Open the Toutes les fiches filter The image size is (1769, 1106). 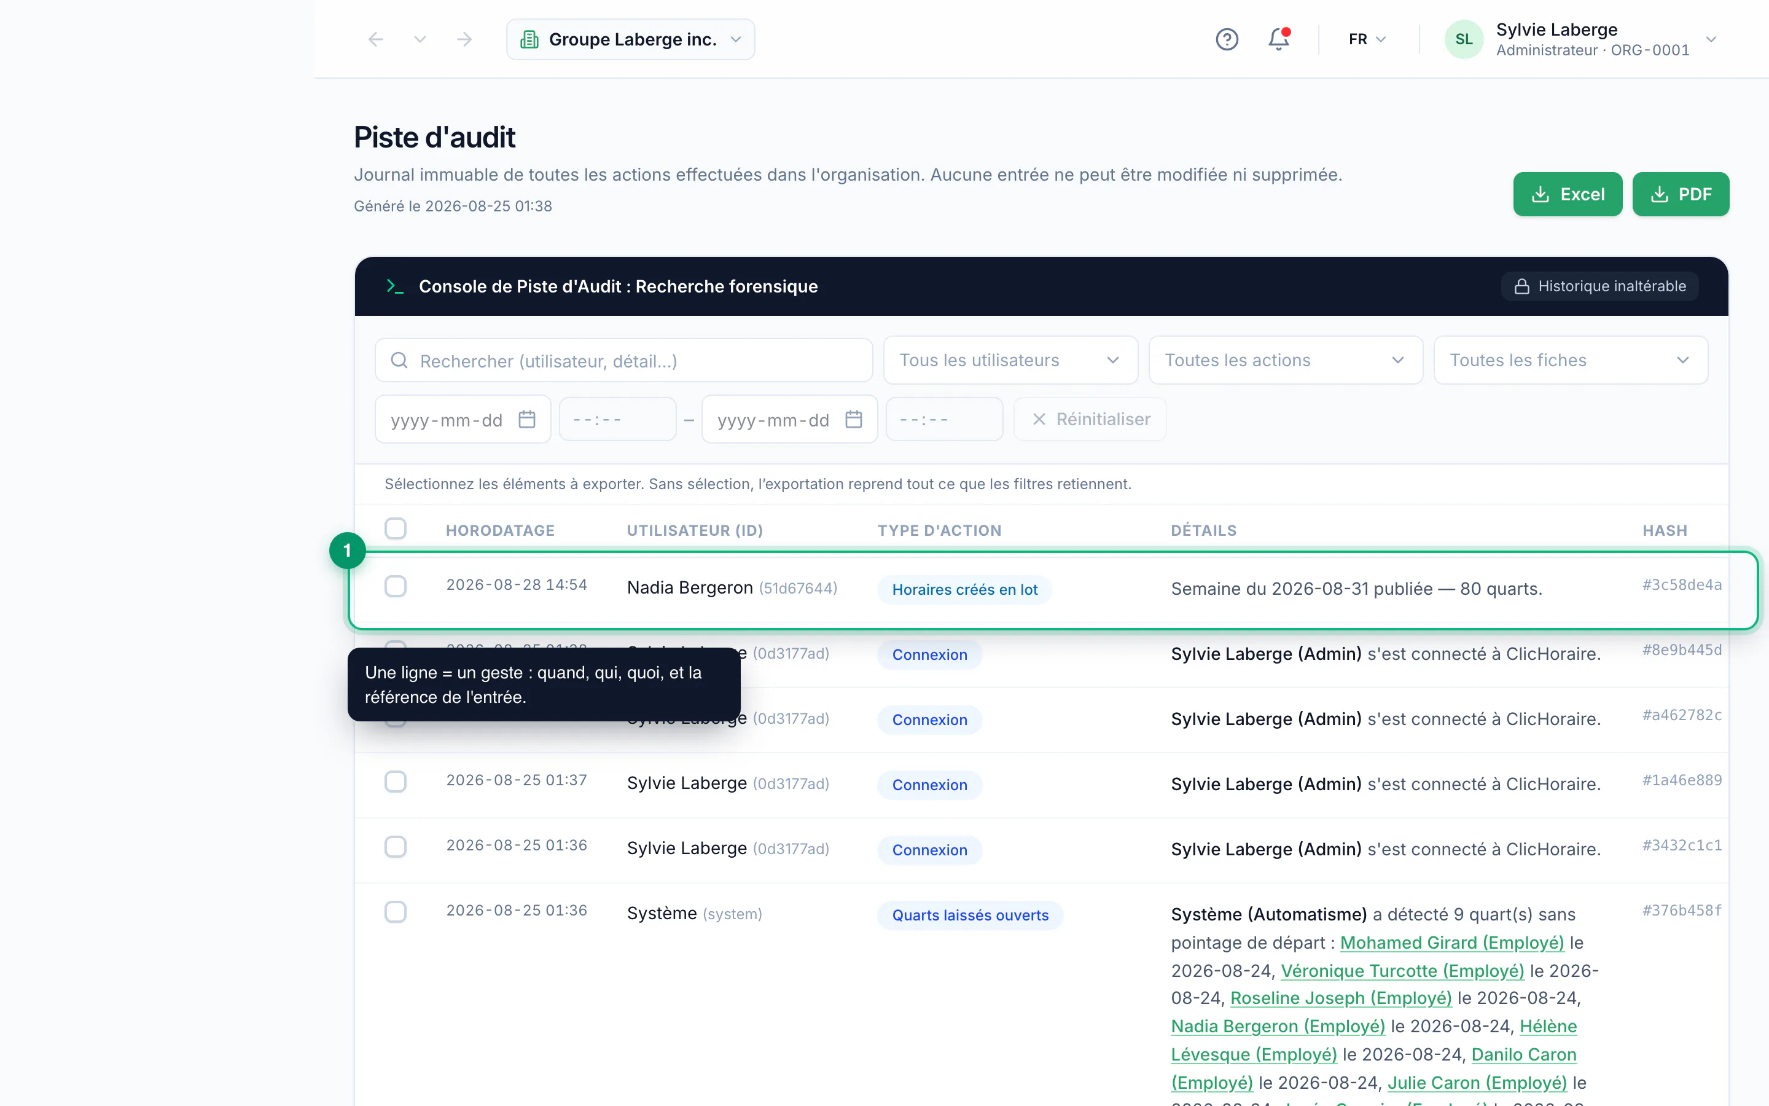click(x=1570, y=361)
